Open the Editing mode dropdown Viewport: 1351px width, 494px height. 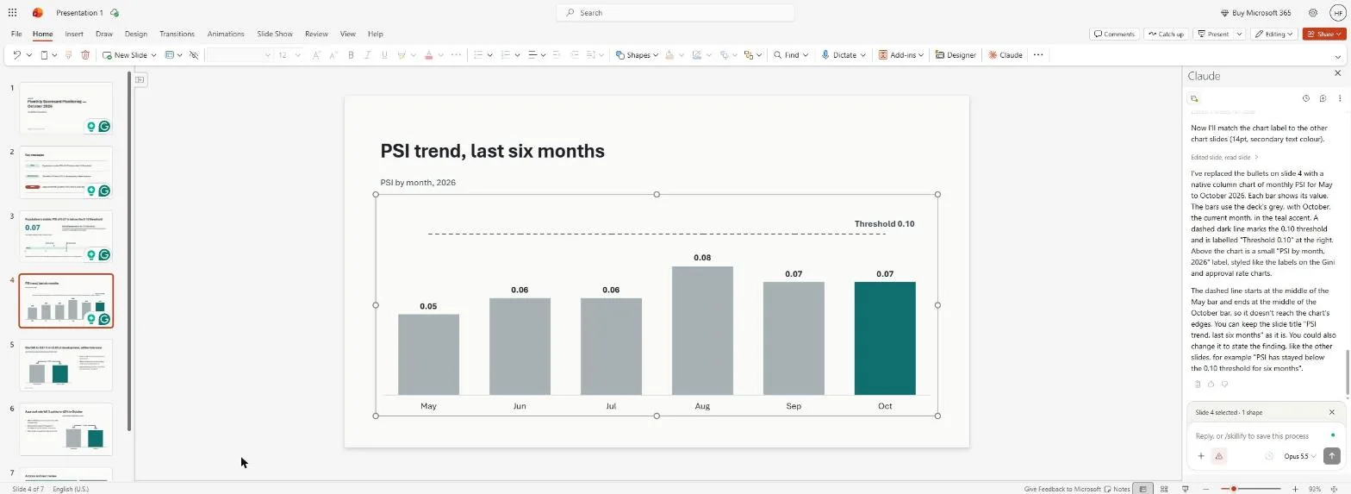coord(1274,34)
